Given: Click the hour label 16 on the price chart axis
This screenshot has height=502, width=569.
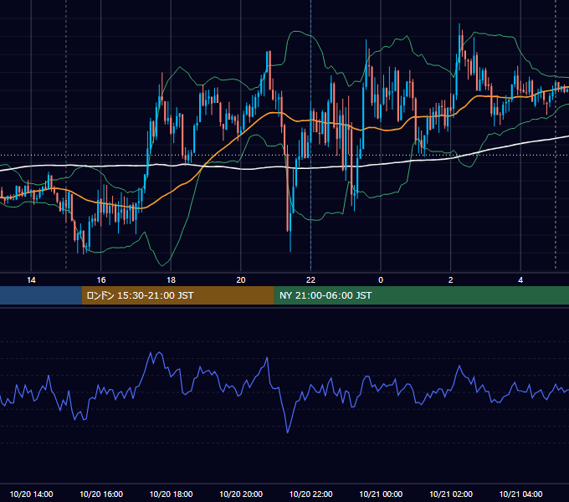Looking at the screenshot, I should 101,280.
